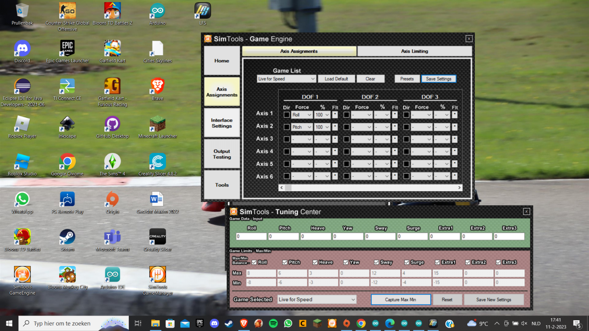Toggle the Axis 2 DOF 1 Dir checkbox

(286, 127)
